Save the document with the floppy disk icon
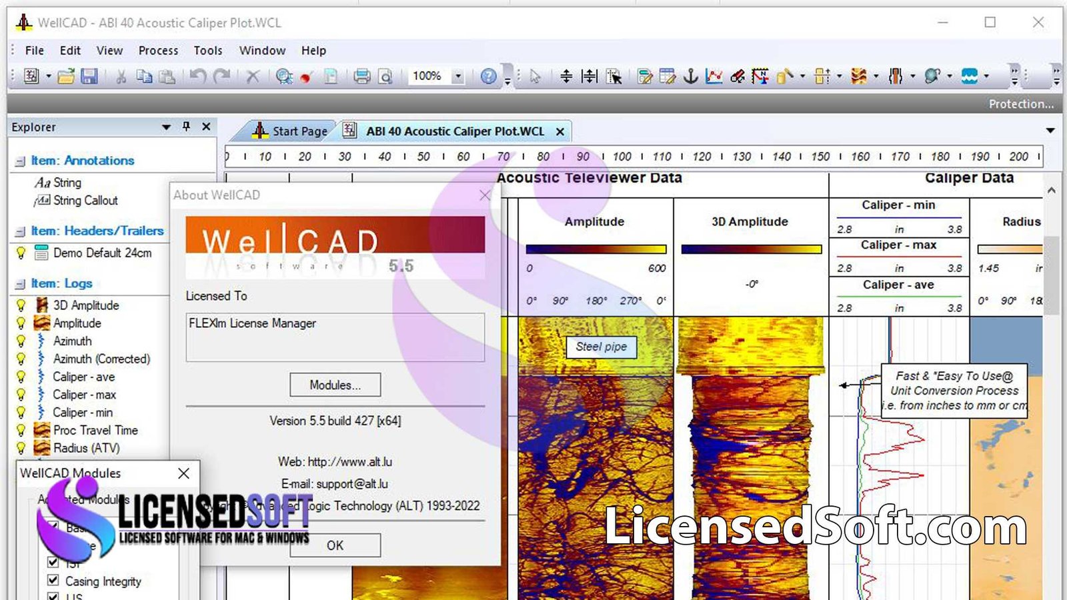 [89, 76]
